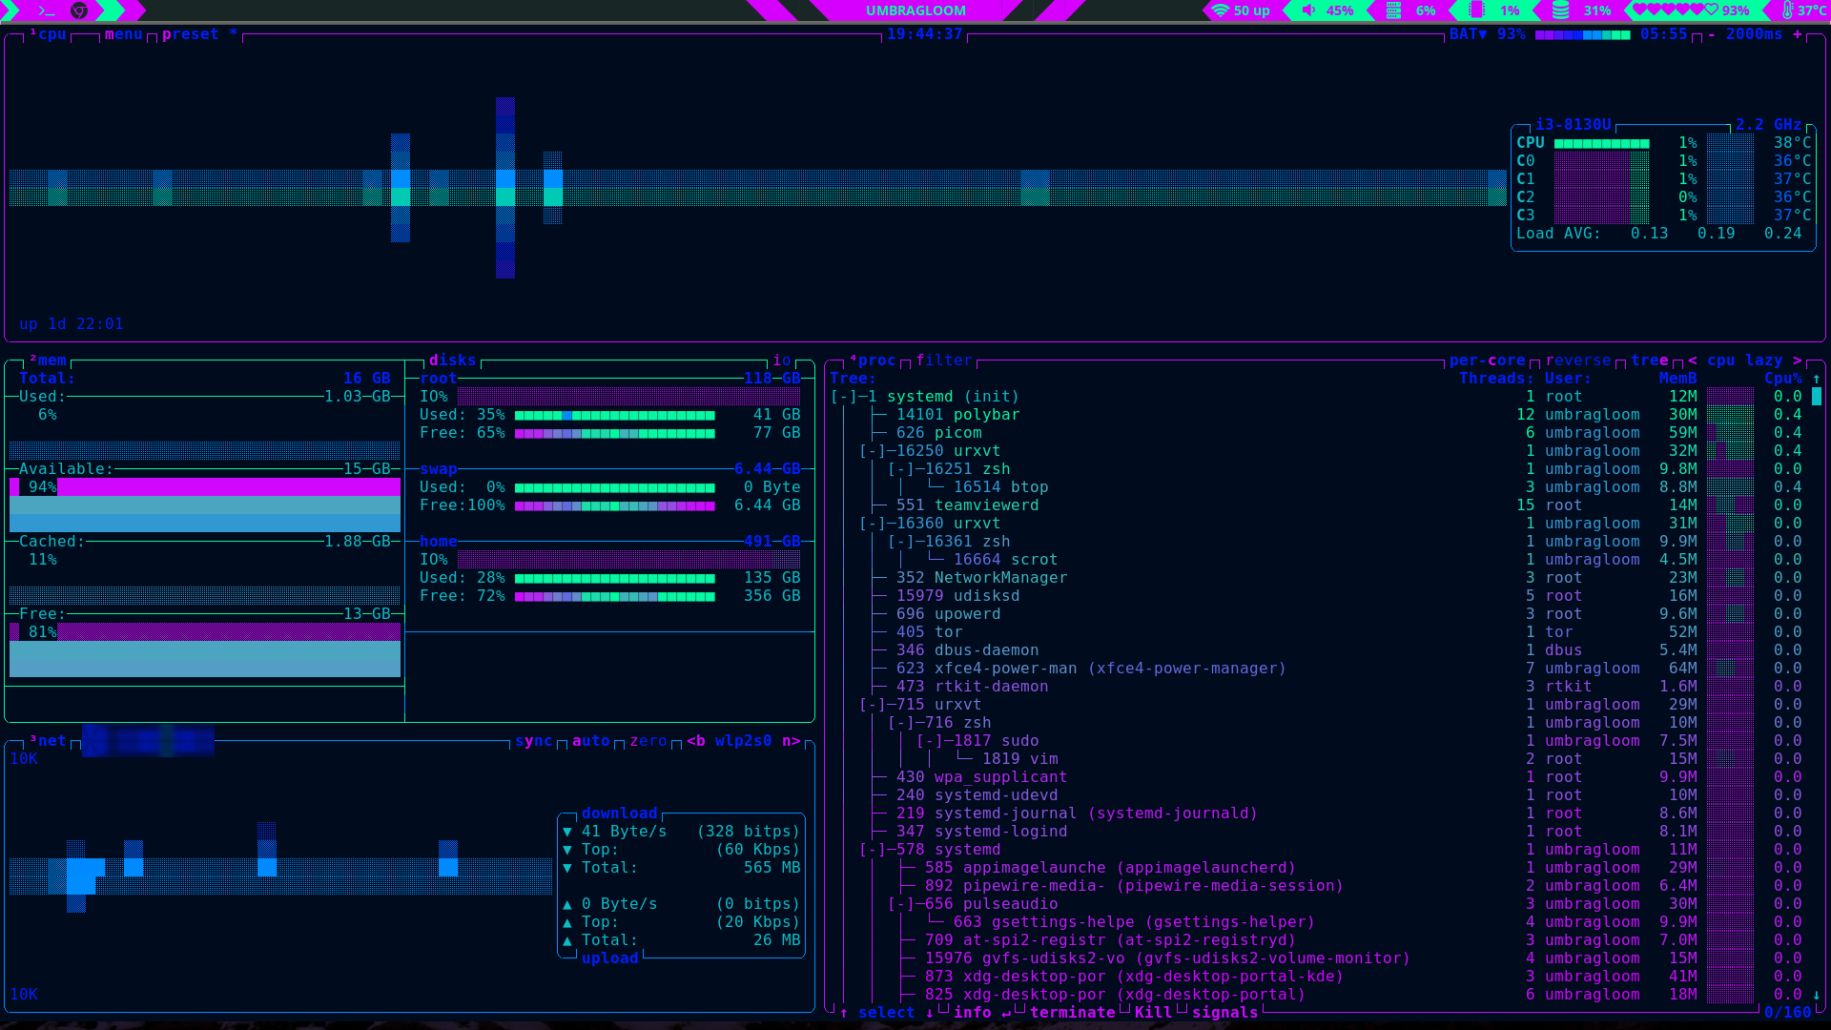
Task: Click the memory usage icon at 6%
Action: click(1393, 10)
